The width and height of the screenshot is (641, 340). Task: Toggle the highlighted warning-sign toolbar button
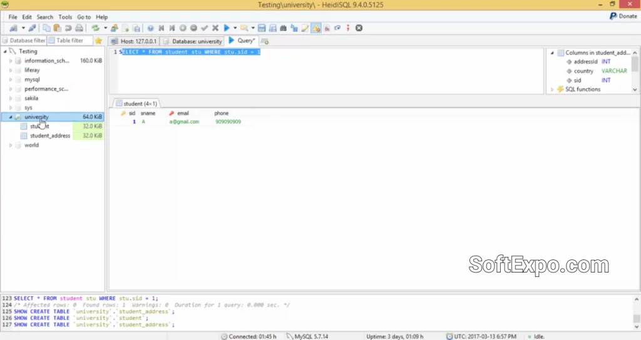pyautogui.click(x=316, y=28)
